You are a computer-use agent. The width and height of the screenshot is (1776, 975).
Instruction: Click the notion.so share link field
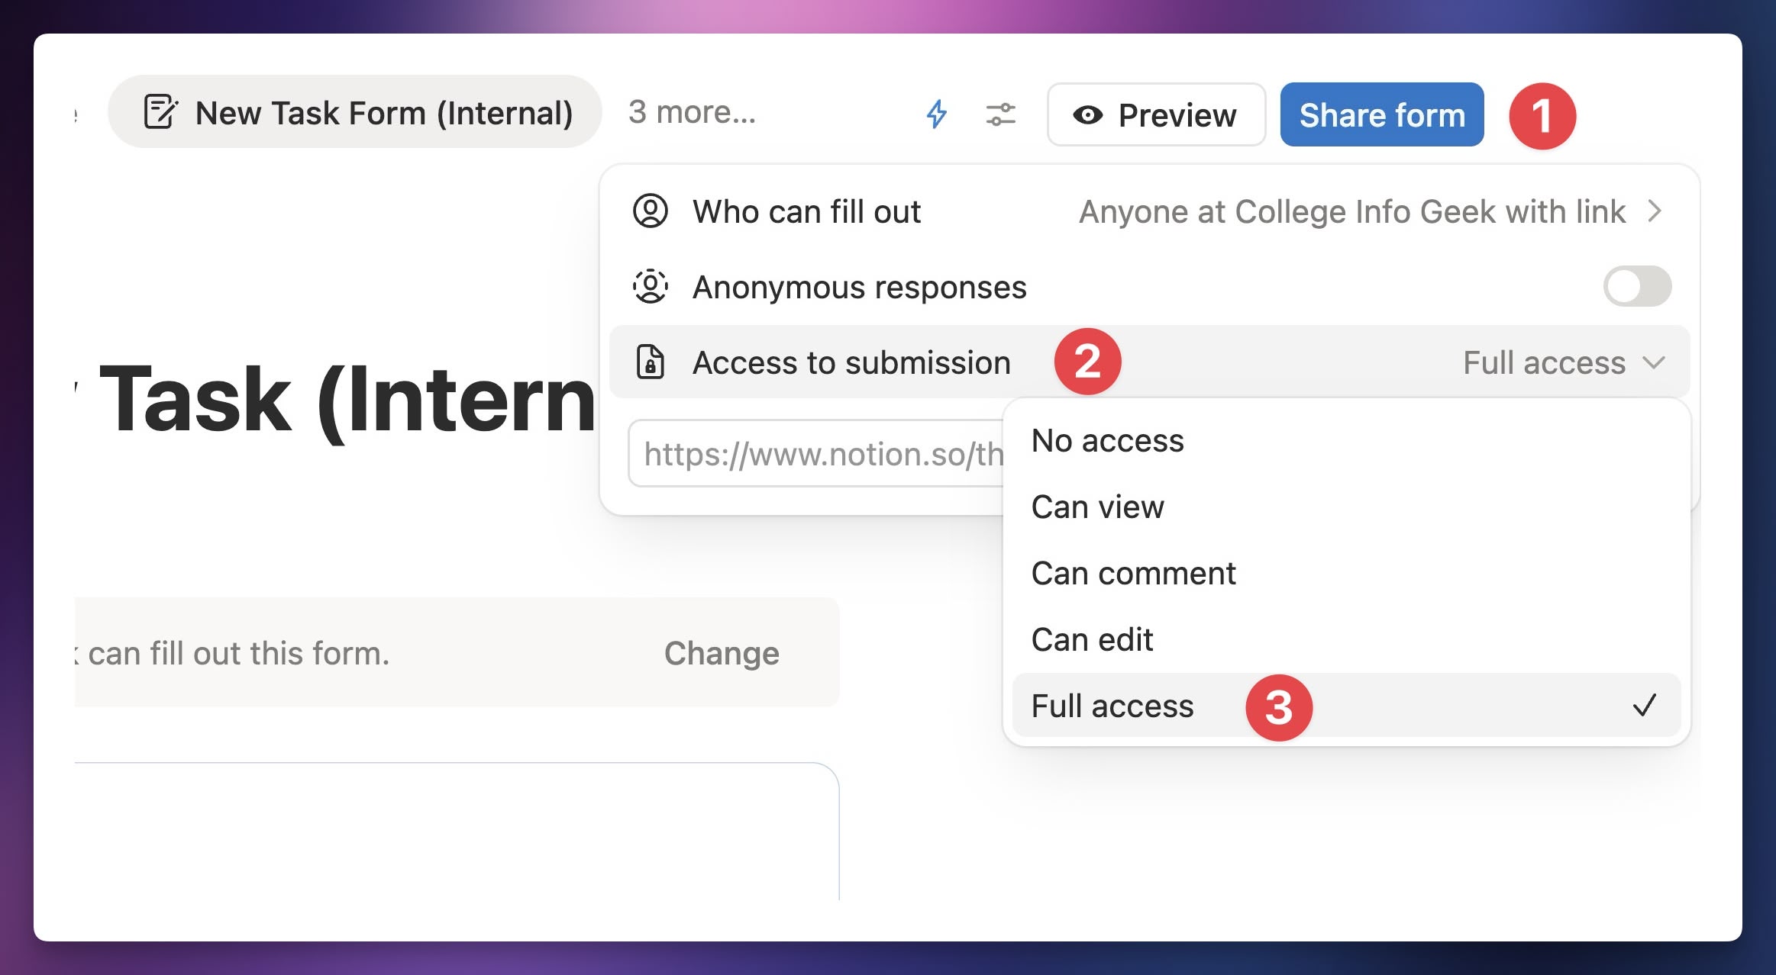[817, 454]
